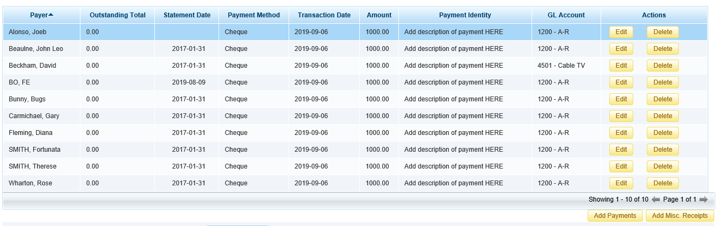The width and height of the screenshot is (718, 226).
Task: Edit the Carmichael, Gary payment
Action: 621,116
